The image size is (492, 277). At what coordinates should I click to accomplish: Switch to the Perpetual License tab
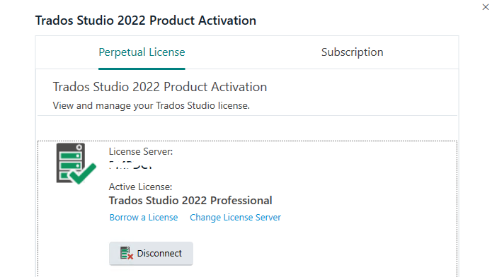point(142,52)
